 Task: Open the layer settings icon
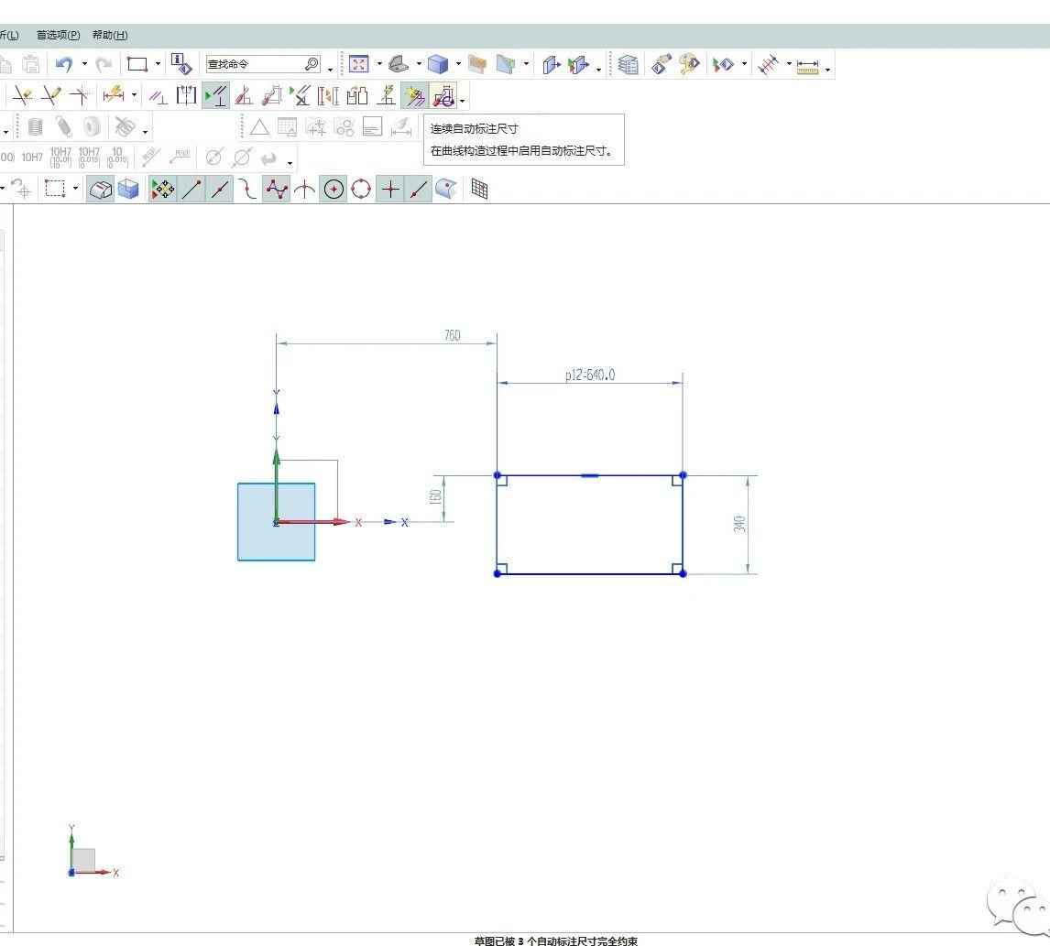628,64
